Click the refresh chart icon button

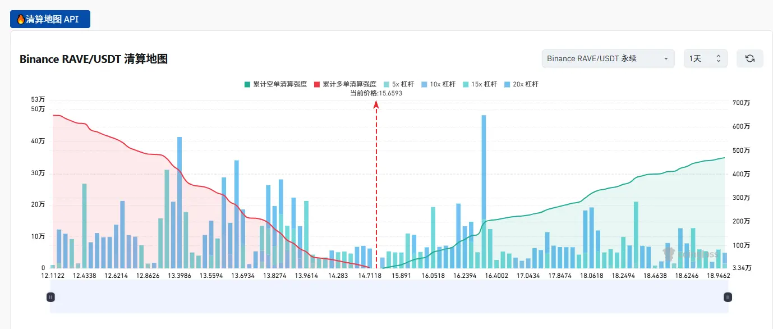pyautogui.click(x=749, y=58)
